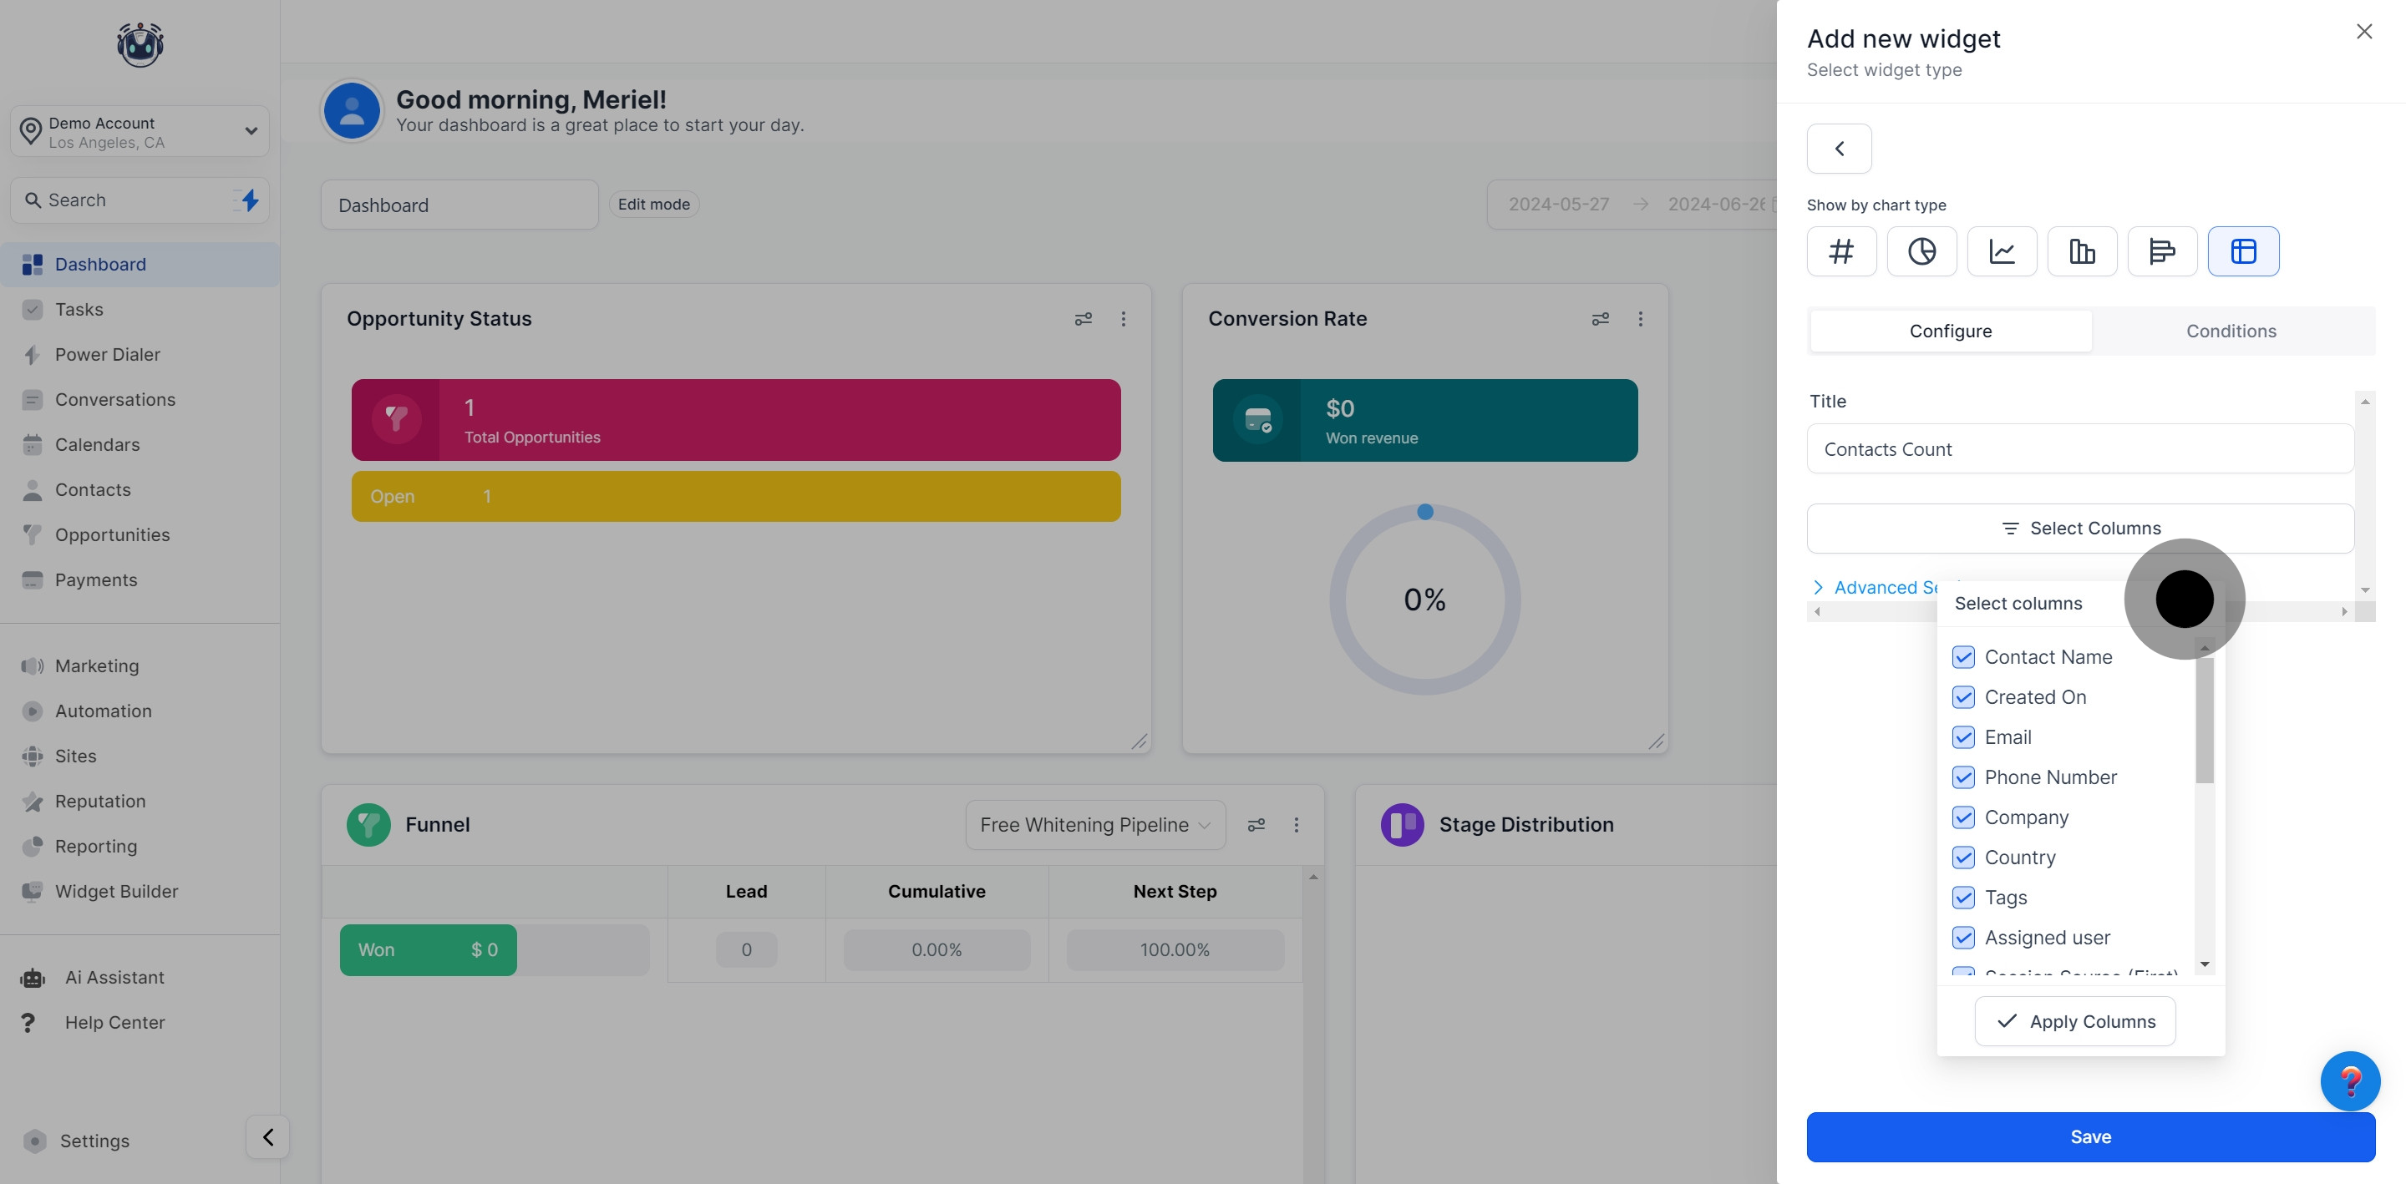Click the Title input containing Contacts Count
Viewport: 2406px width, 1184px height.
[x=2079, y=449]
